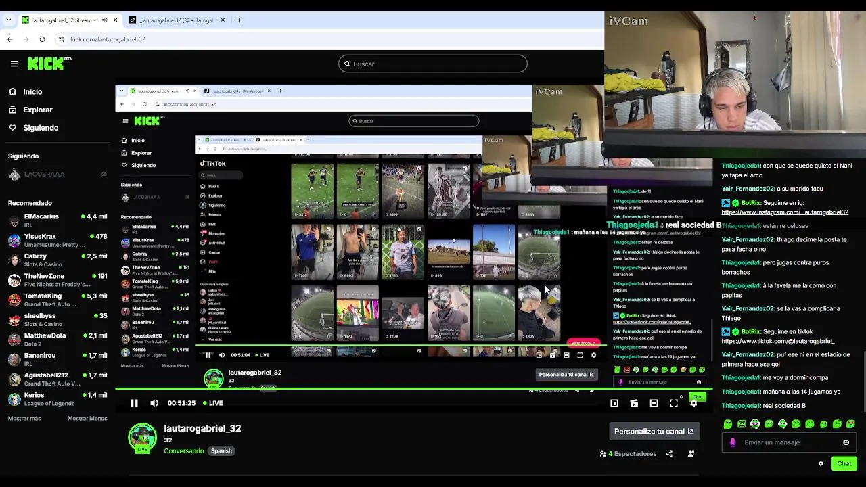Pause the live stream
This screenshot has height=487, width=866.
click(134, 403)
